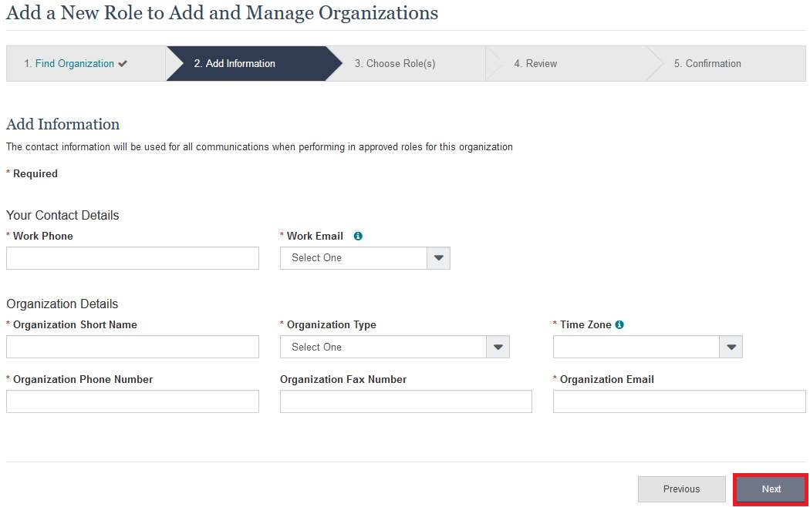The width and height of the screenshot is (810, 507).
Task: Click the Organization Phone Number field
Action: [x=133, y=401]
